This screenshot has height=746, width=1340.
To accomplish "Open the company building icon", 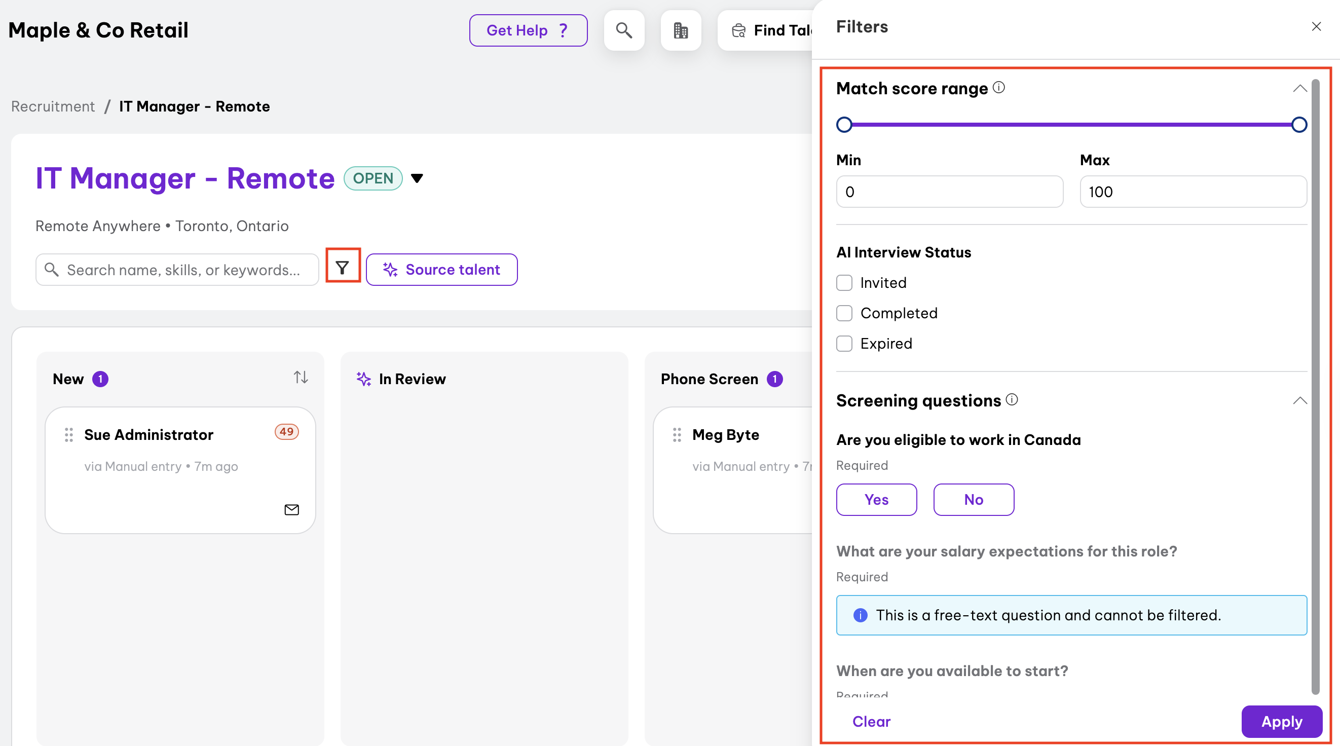I will pyautogui.click(x=681, y=30).
